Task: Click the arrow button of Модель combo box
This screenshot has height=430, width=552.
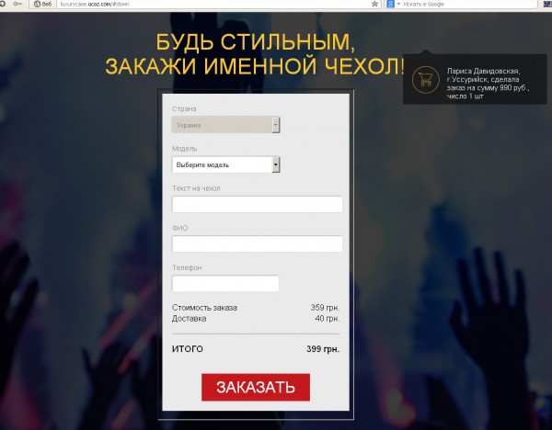Action: (276, 164)
